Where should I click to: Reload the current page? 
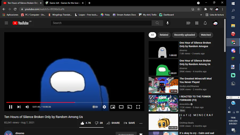tap(15, 9)
